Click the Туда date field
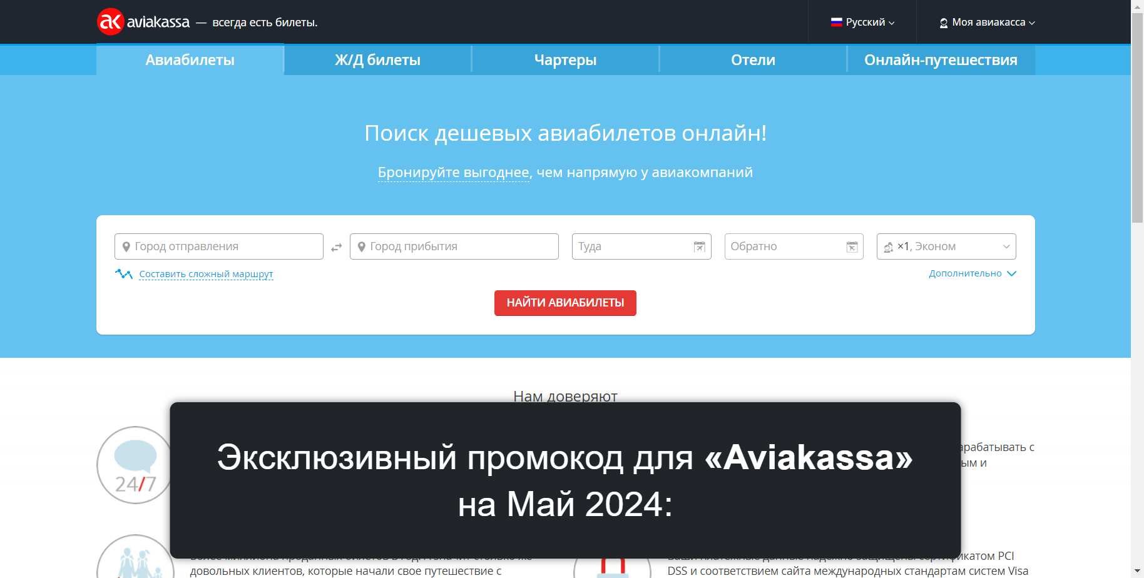Image resolution: width=1144 pixels, height=578 pixels. coord(641,246)
